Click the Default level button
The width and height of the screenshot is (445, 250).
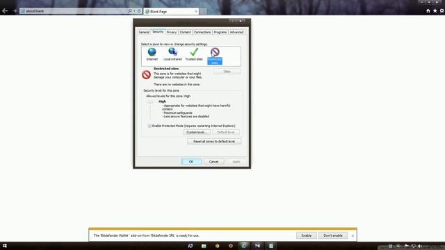(x=226, y=132)
